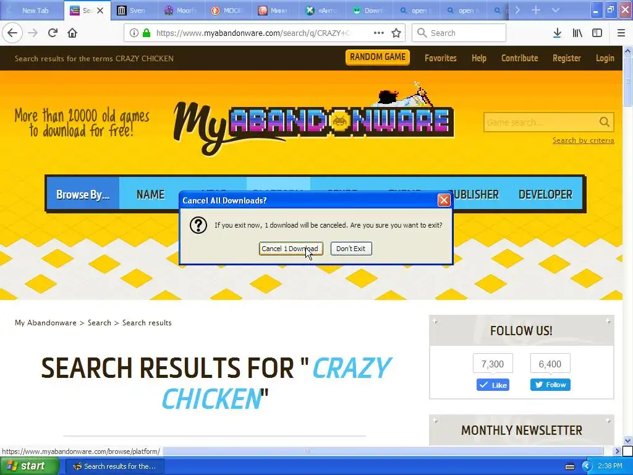Click scroll down arrow on vertical scrollbar

point(628,440)
